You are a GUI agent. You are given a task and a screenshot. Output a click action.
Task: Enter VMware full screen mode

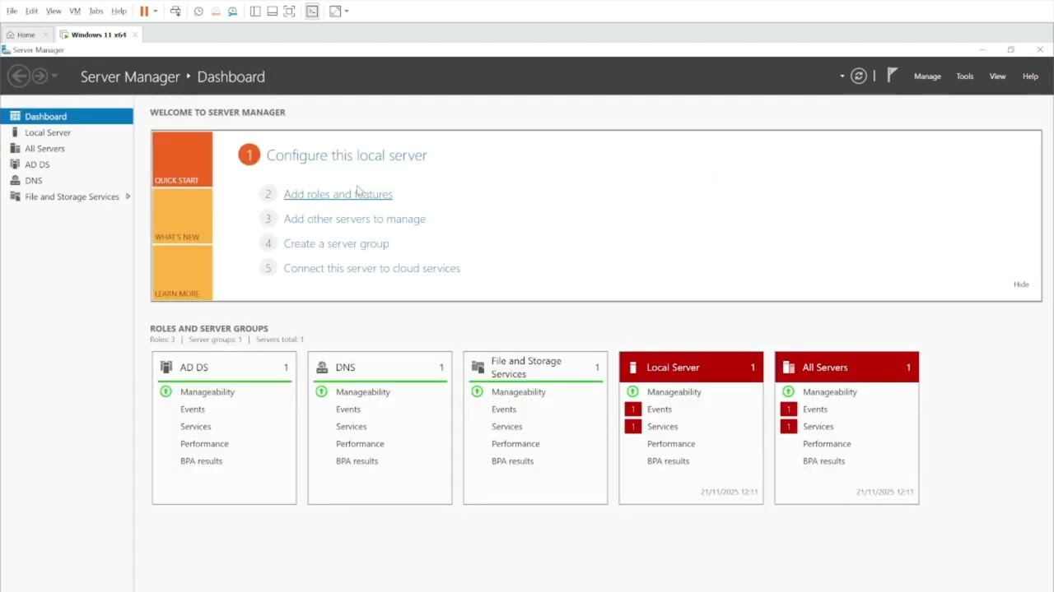point(289,12)
